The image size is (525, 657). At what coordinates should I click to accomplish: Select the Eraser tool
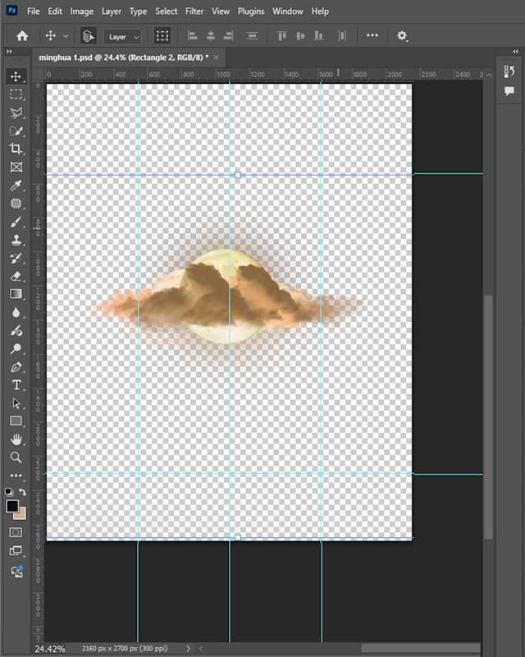pos(16,276)
